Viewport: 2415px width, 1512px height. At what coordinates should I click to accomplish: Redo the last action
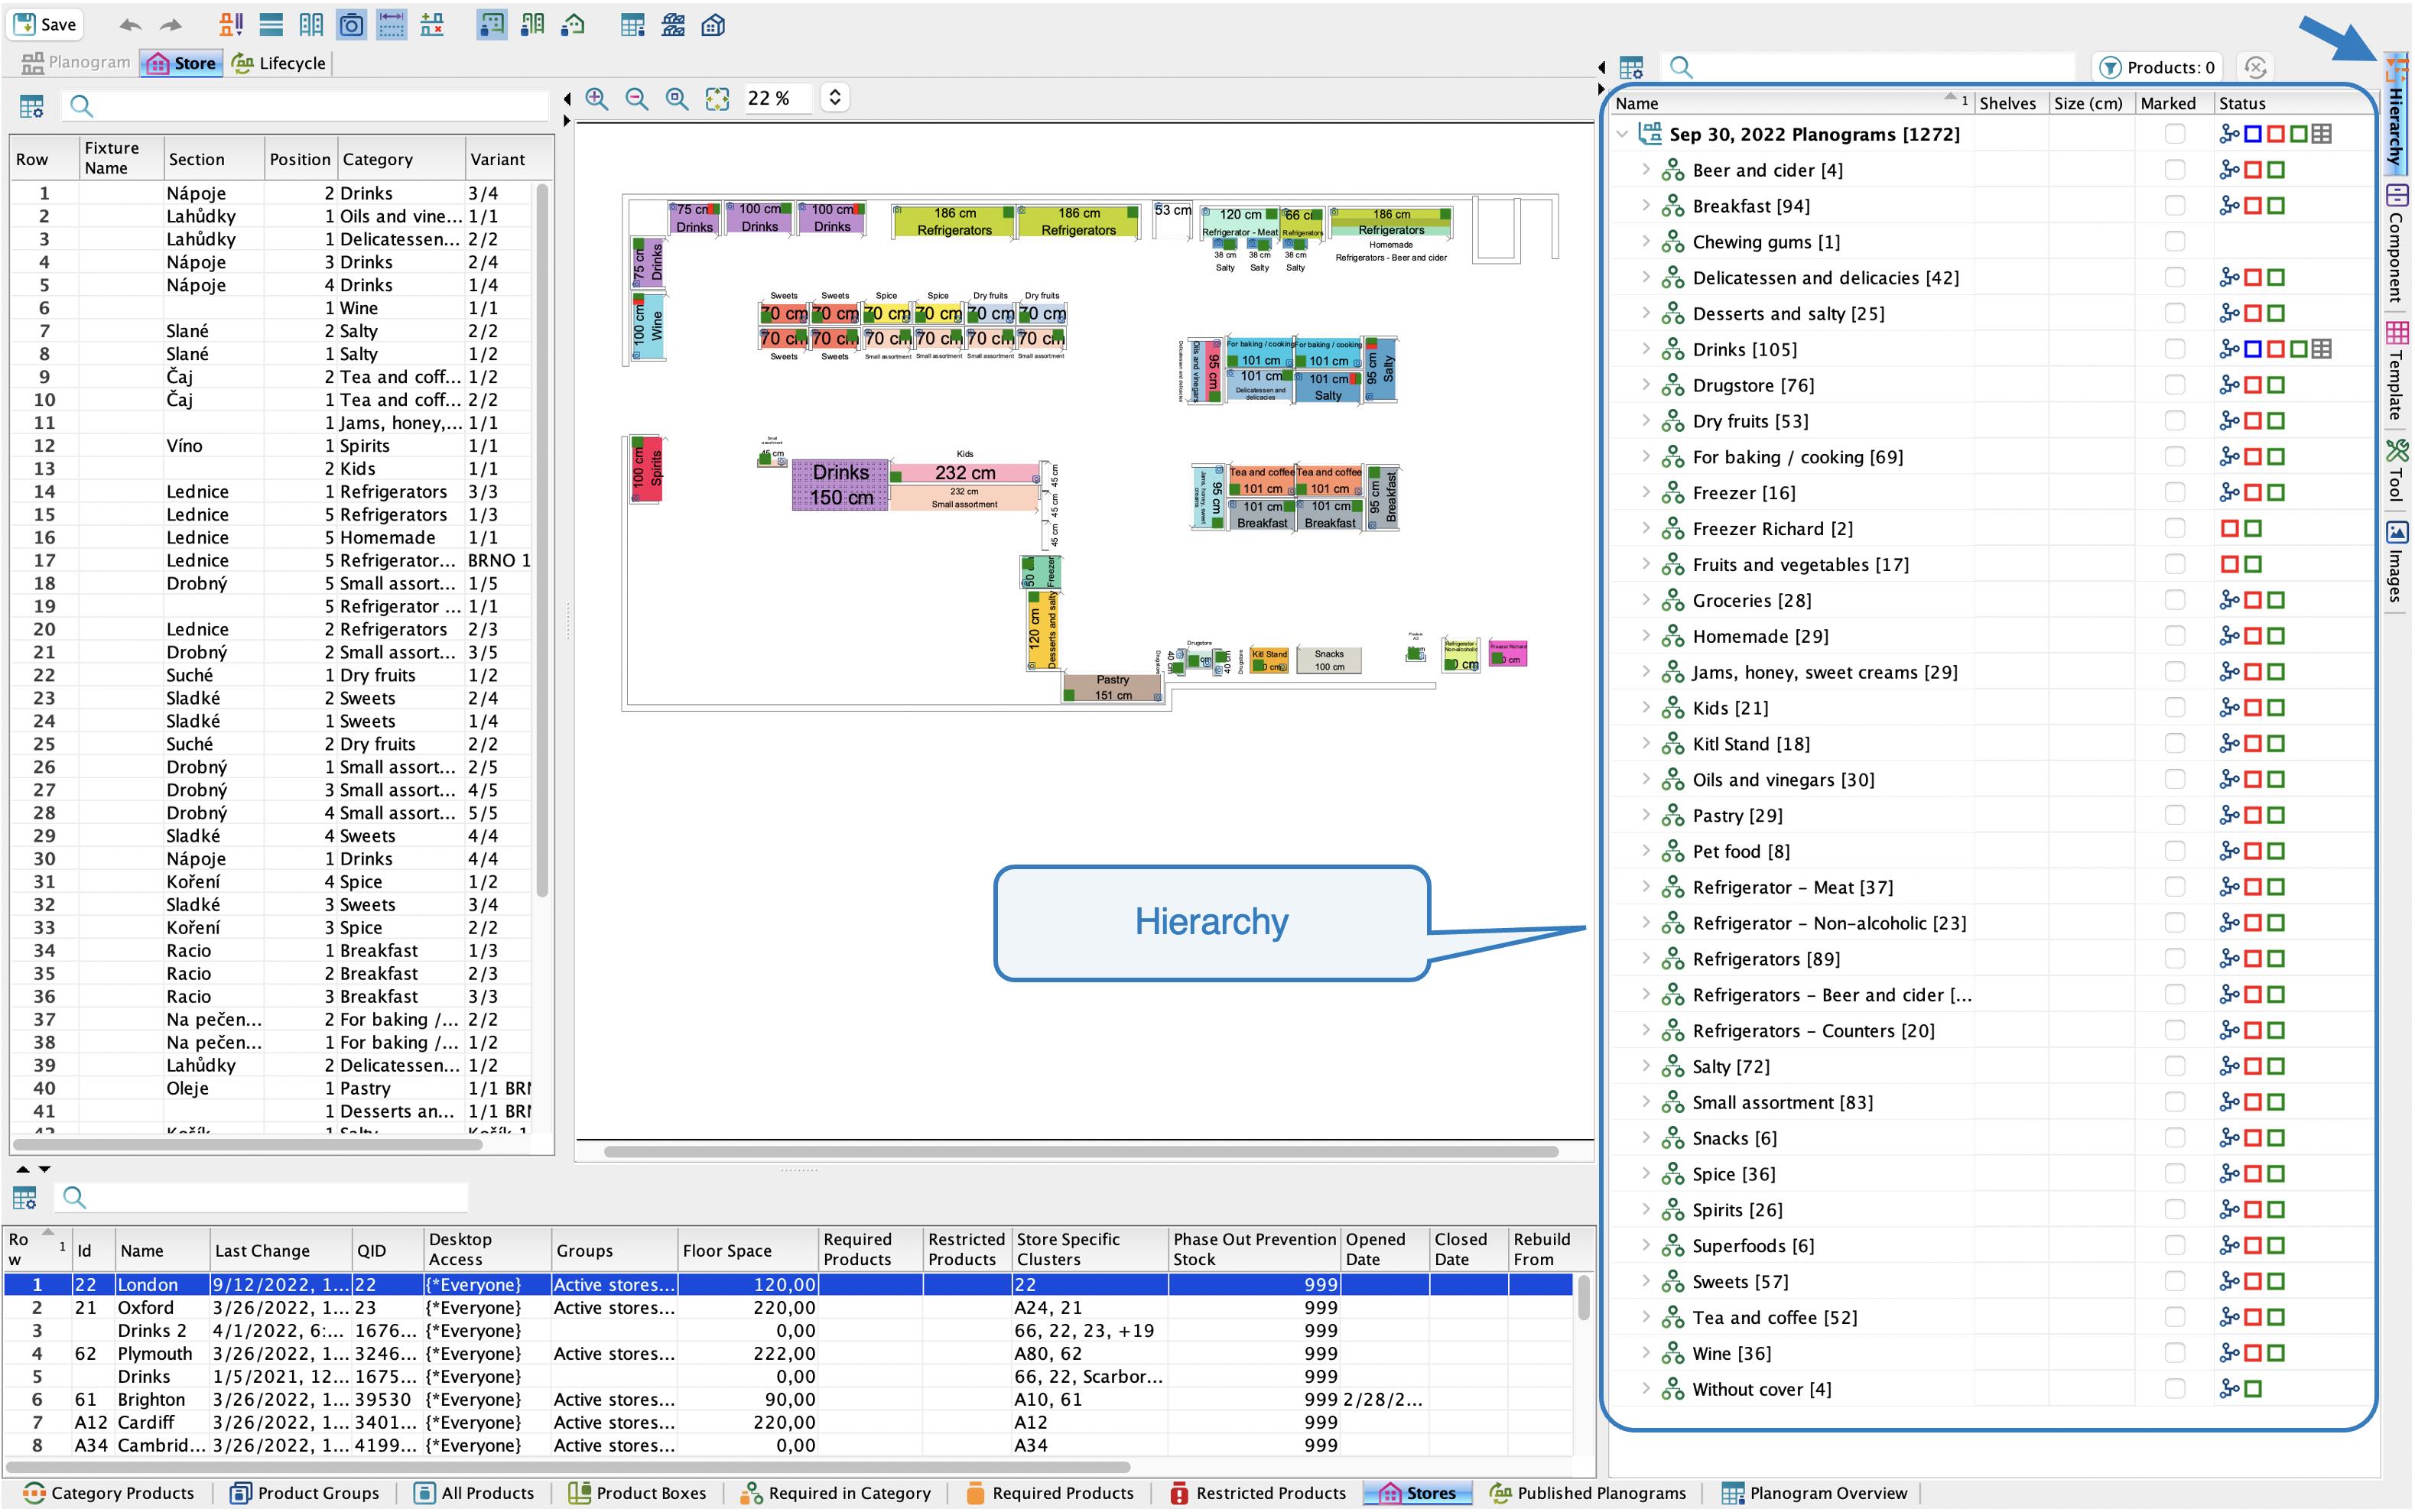pos(172,25)
